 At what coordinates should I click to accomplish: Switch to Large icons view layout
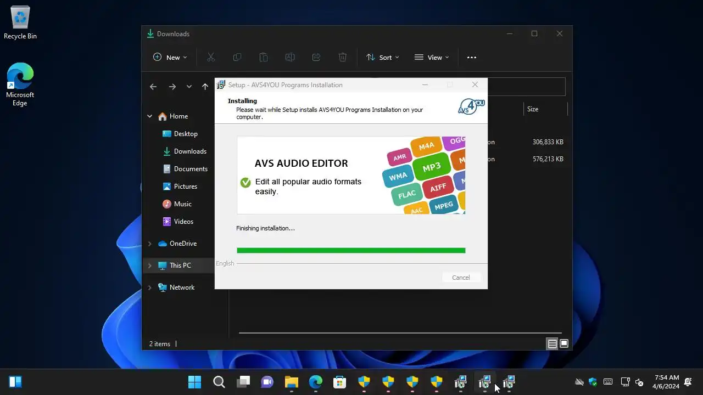tap(563, 344)
